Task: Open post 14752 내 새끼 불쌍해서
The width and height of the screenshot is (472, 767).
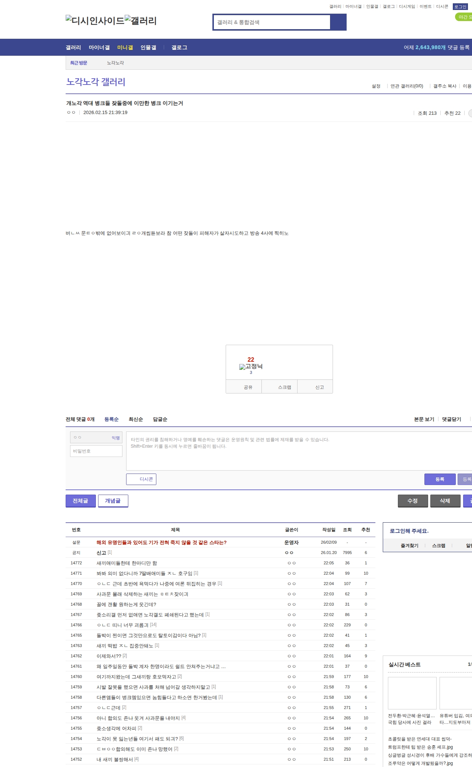Action: (x=115, y=760)
